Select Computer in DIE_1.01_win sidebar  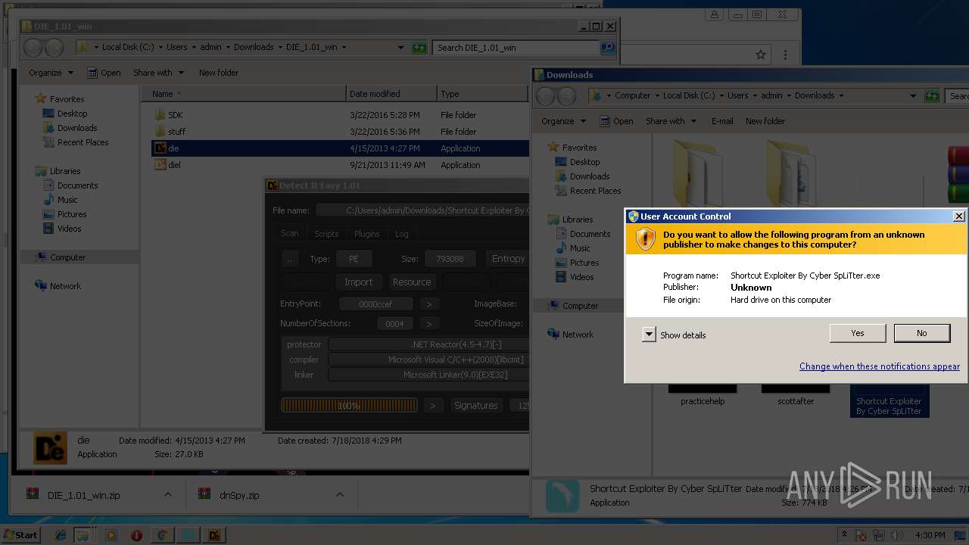[x=67, y=257]
